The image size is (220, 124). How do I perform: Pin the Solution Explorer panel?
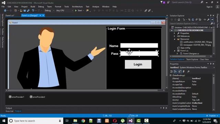211,15
